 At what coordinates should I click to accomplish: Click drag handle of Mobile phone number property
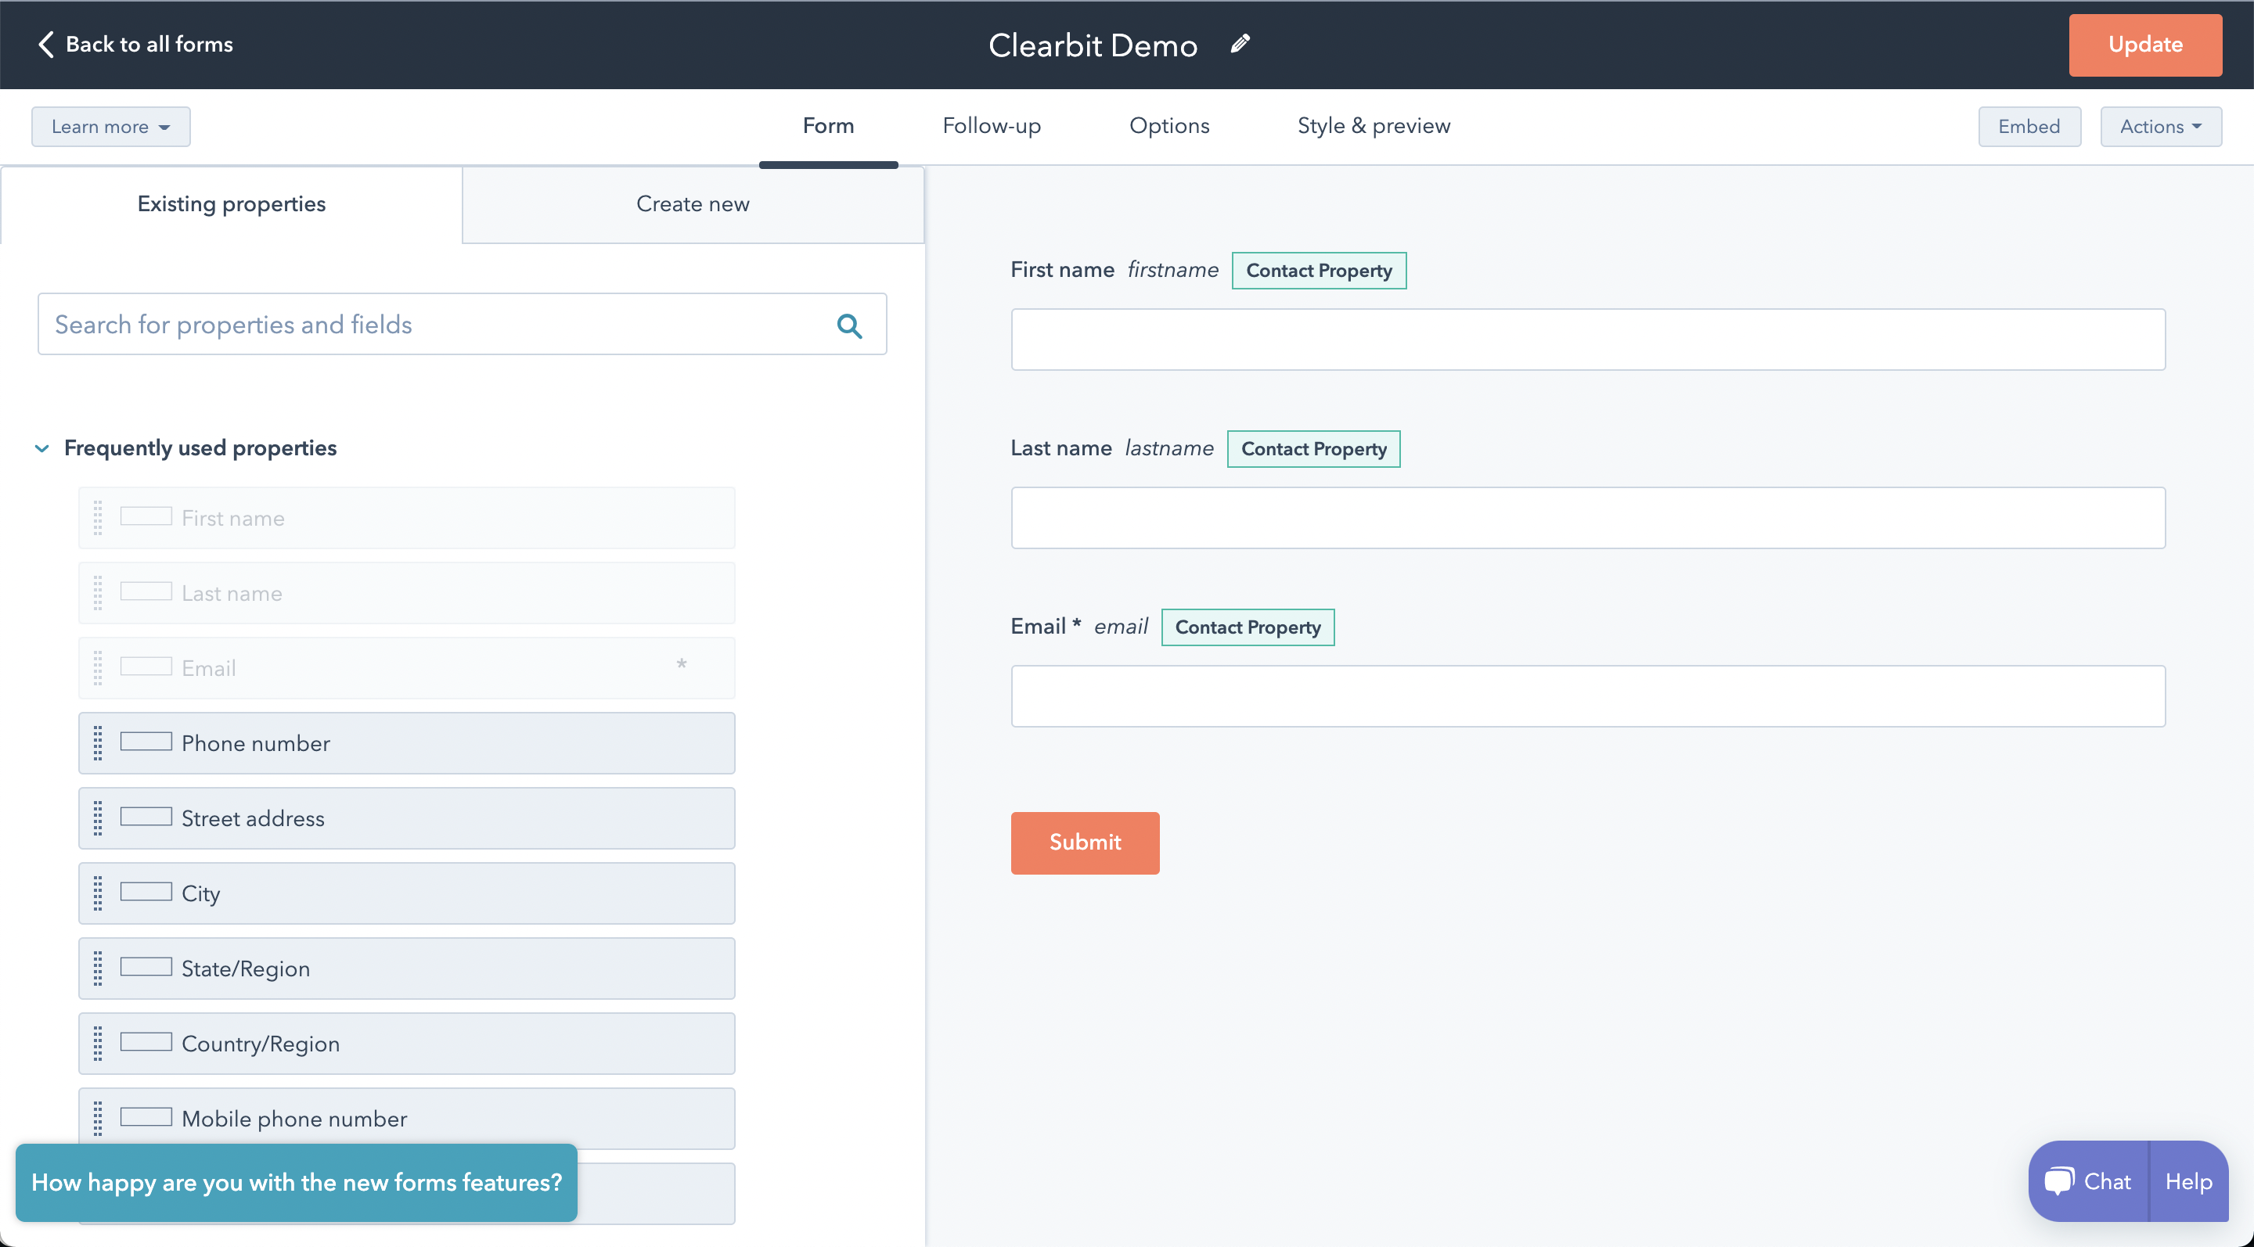click(98, 1119)
